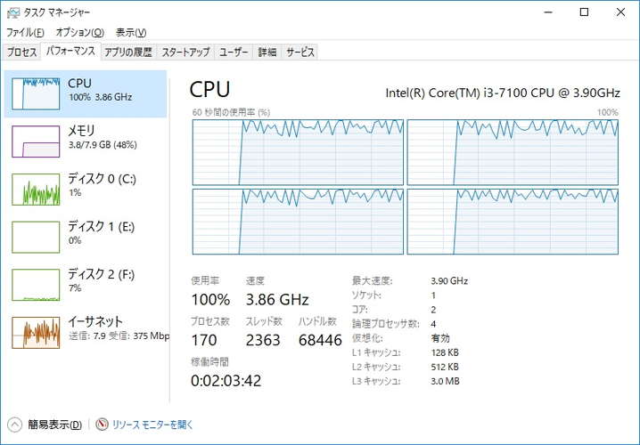Viewport: 640px width, 445px height.
Task: Open the オプション(O) menu
Action: [79, 32]
